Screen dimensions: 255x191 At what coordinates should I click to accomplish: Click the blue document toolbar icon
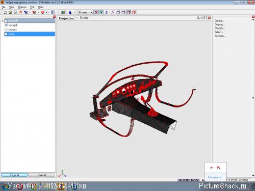pyautogui.click(x=53, y=12)
